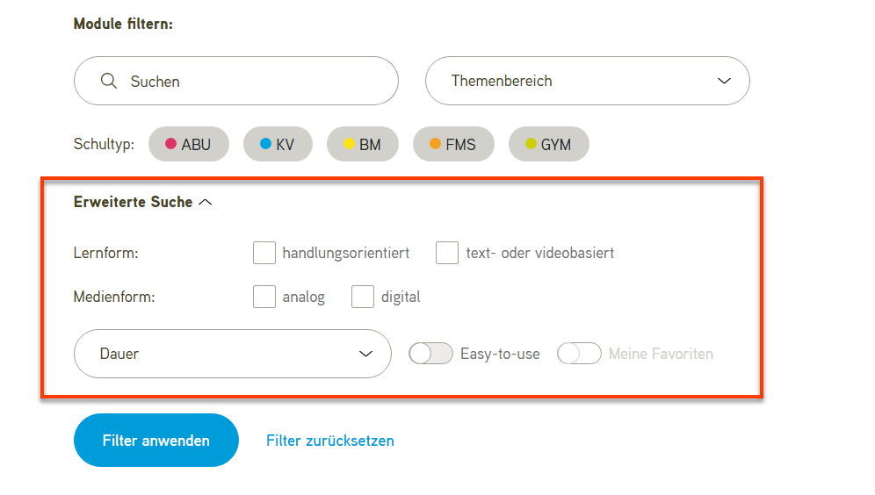Click the Filter zurücksetzen link
Screen dimensions: 875x495
click(329, 441)
